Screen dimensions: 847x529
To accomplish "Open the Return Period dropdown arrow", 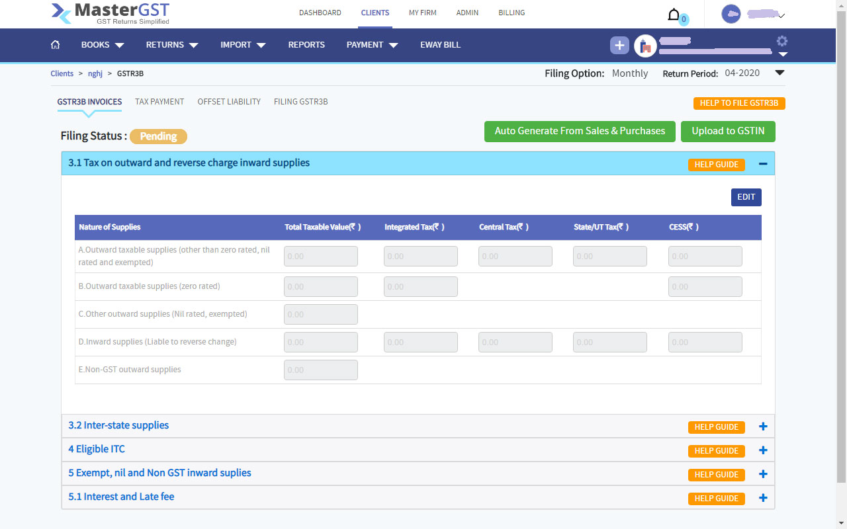I will 780,73.
